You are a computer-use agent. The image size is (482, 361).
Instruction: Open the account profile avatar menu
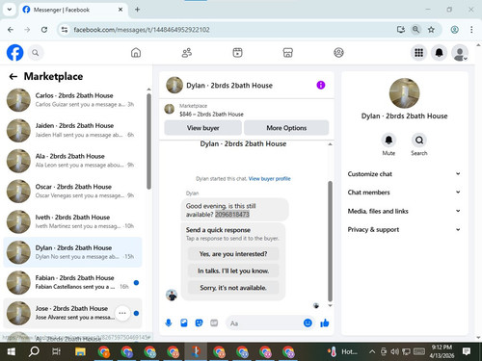[460, 53]
